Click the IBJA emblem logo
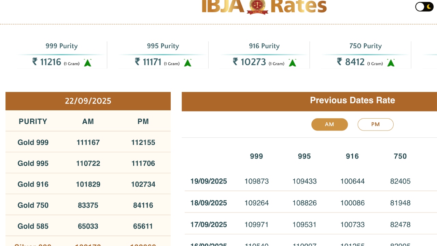 (257, 7)
